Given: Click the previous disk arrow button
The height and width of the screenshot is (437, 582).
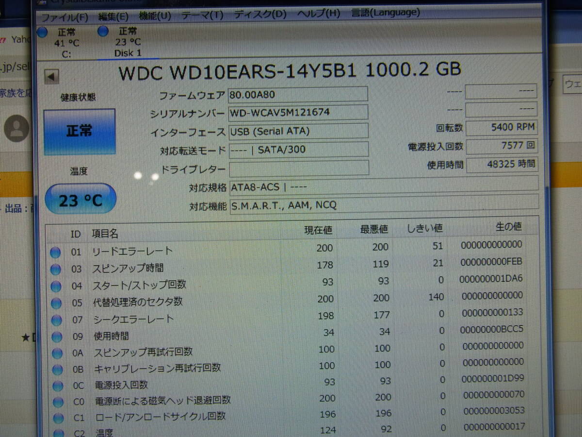Looking at the screenshot, I should (51, 76).
